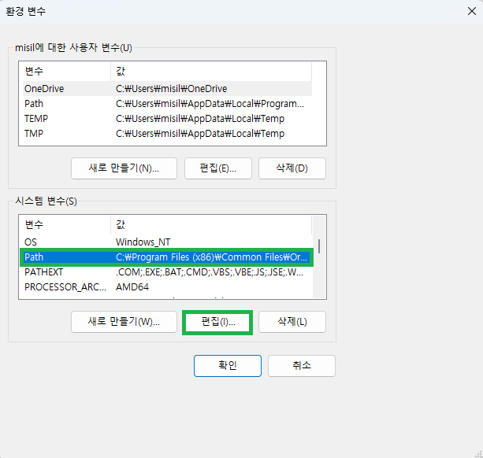Confirm with the 확인 button
Image resolution: width=483 pixels, height=458 pixels.
click(228, 366)
